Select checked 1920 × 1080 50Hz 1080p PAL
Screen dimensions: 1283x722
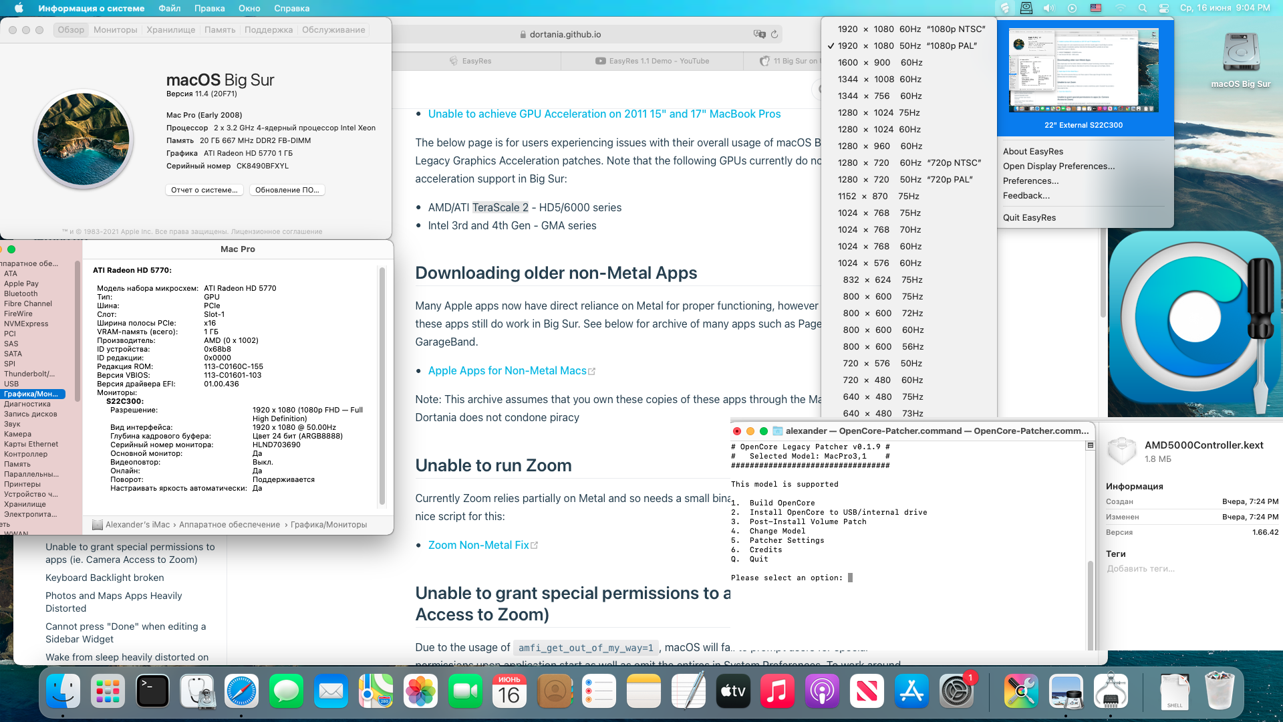(x=909, y=45)
